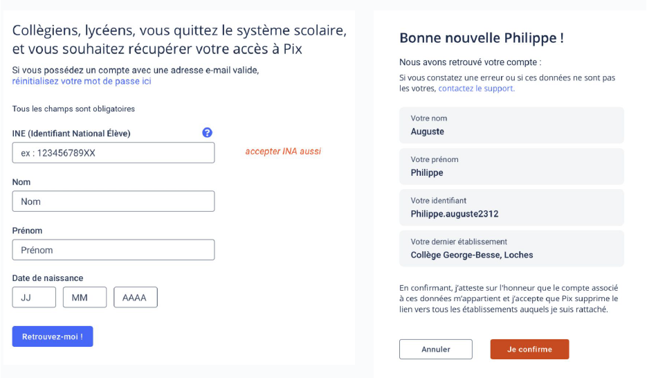Follow the contactez le support link
This screenshot has width=647, height=378.
pyautogui.click(x=476, y=89)
